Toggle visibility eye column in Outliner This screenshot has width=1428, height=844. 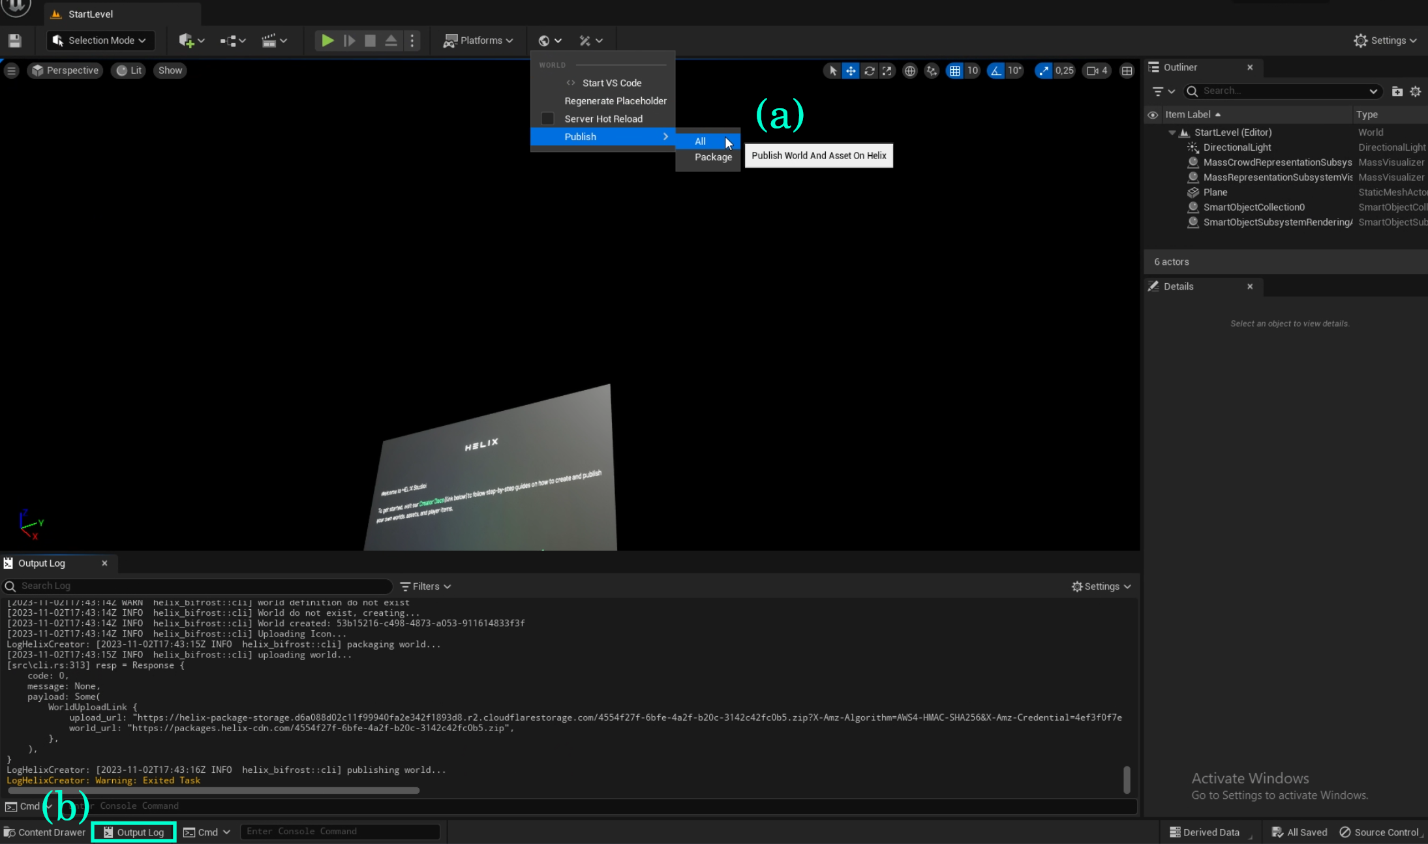[1153, 115]
